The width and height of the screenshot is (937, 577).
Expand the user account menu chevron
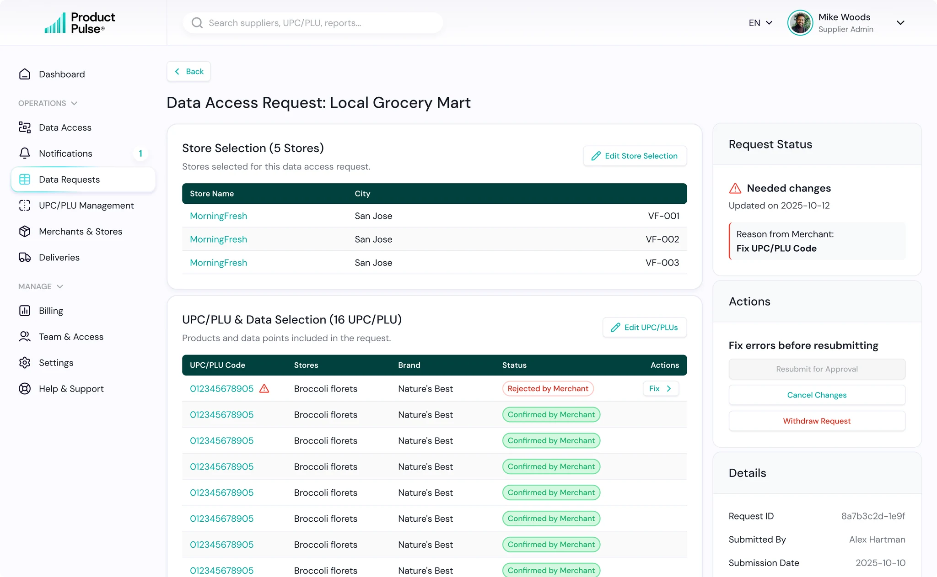[900, 23]
